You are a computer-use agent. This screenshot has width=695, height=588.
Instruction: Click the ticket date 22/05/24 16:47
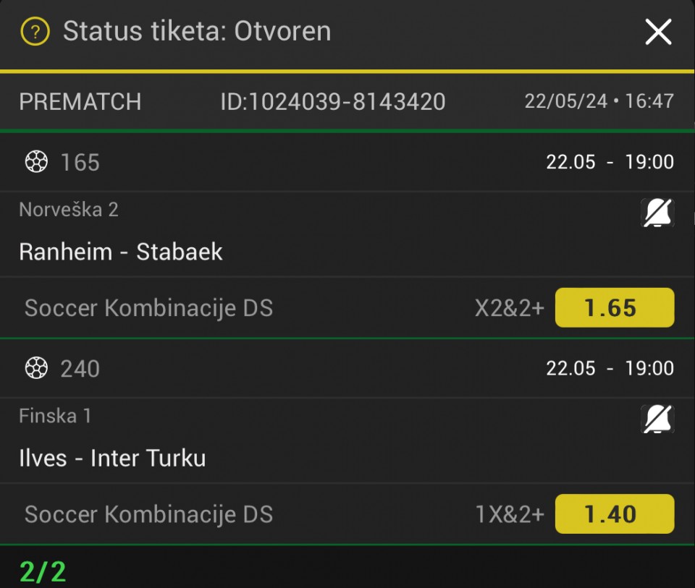599,102
